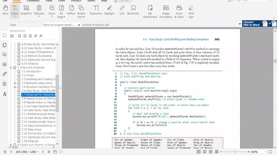This screenshot has width=277, height=155.
Task: Adjust the zoom slider handle
Action: [x=235, y=152]
